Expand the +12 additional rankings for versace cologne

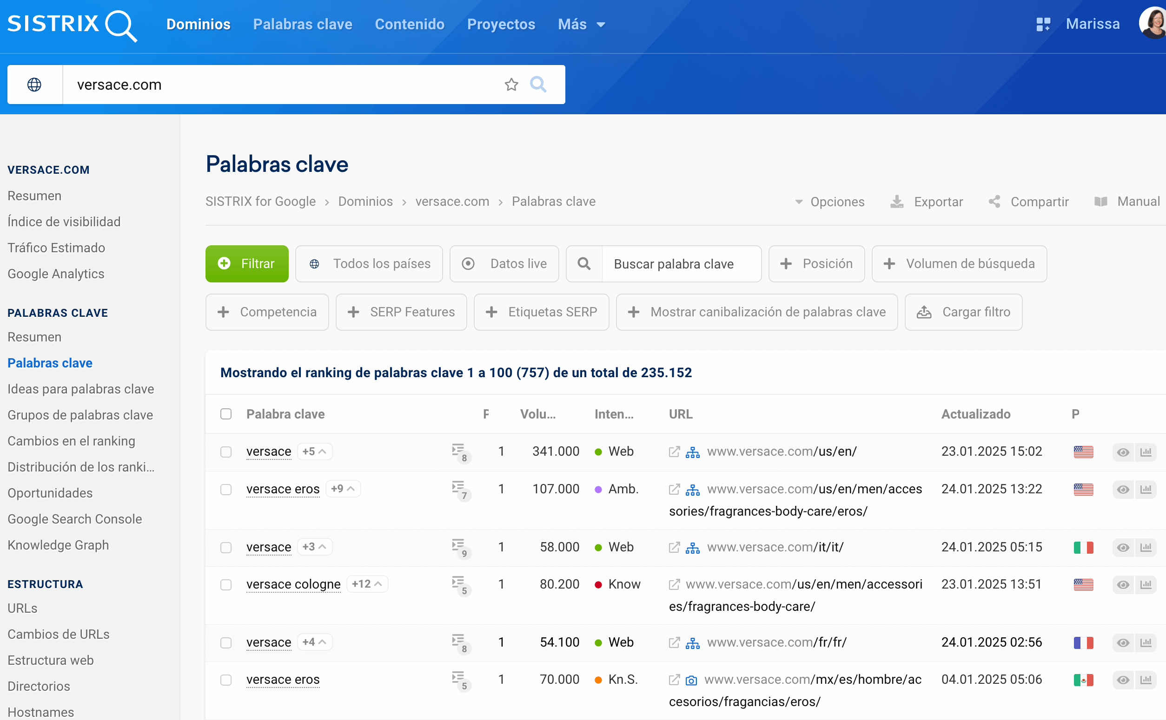tap(367, 584)
